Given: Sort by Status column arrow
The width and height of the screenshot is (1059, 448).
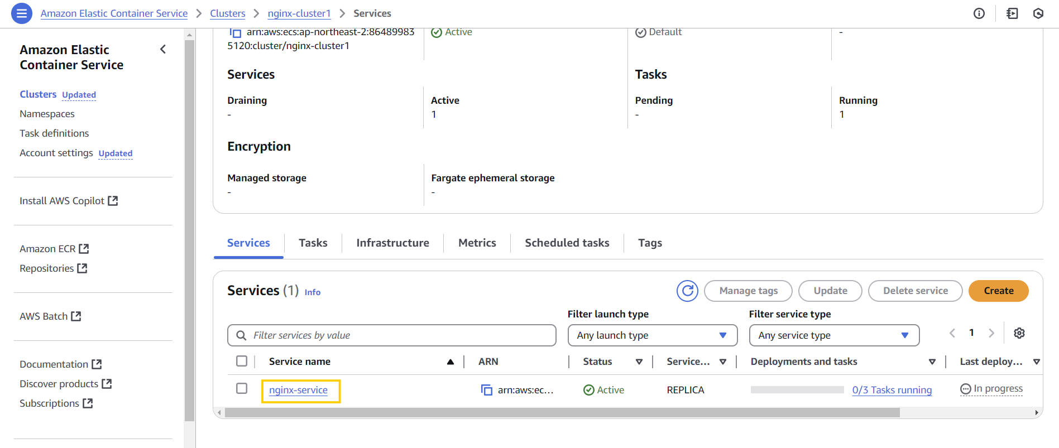Looking at the screenshot, I should 639,362.
